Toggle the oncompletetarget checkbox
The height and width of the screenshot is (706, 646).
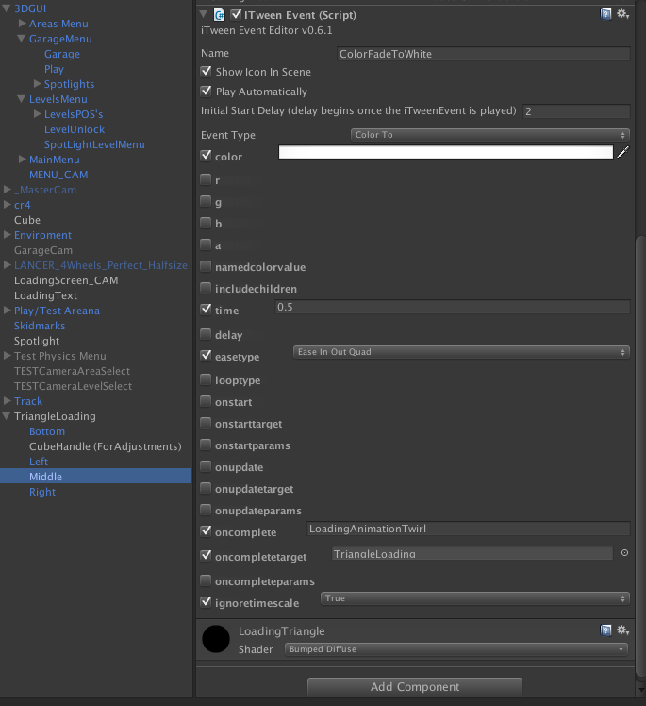206,556
